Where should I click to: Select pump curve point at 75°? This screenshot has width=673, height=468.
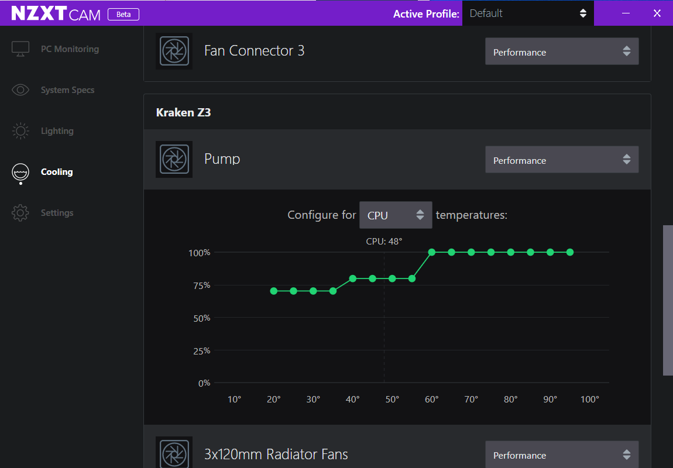click(x=491, y=252)
